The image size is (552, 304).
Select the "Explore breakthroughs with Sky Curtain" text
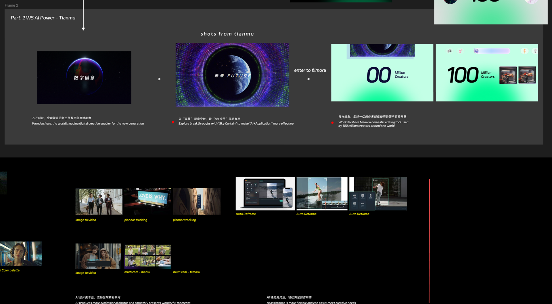236,124
